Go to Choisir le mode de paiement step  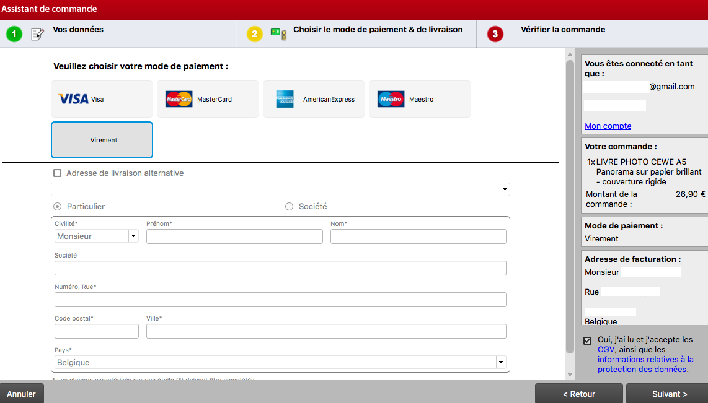click(x=378, y=29)
